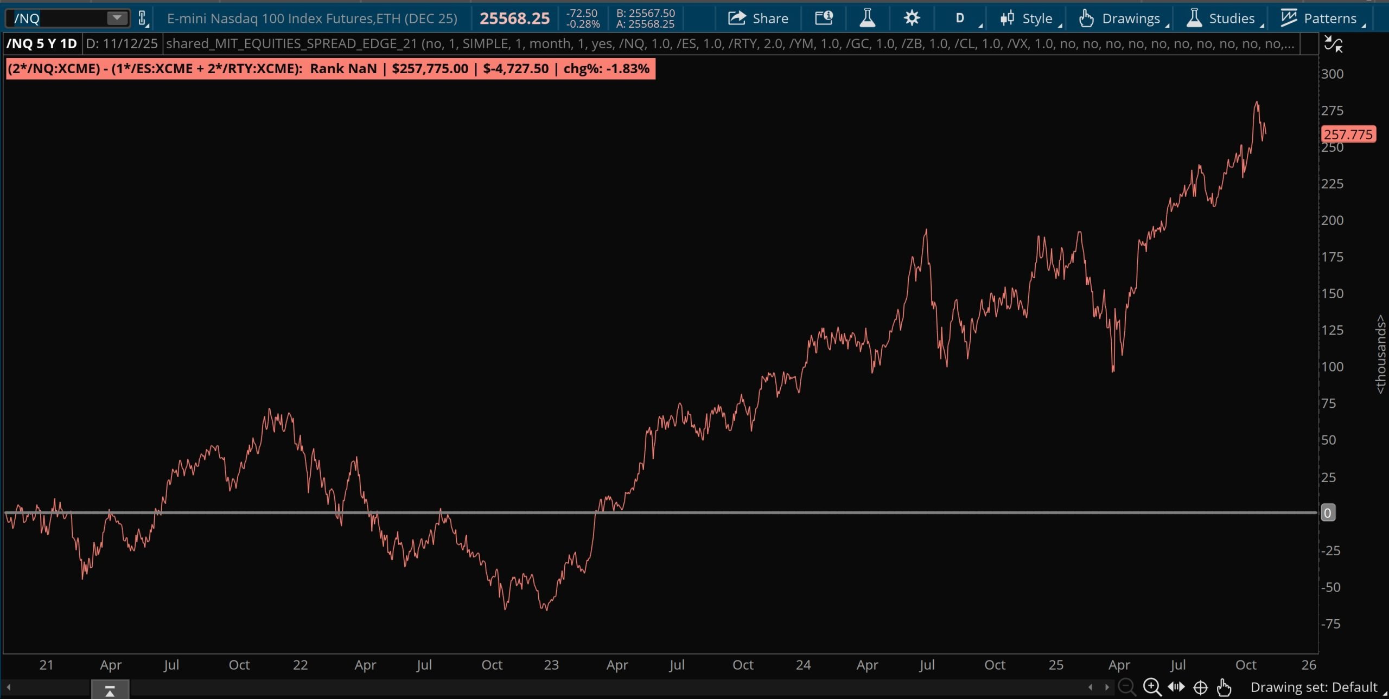
Task: Click the zoom in magnifier icon
Action: 1151,687
